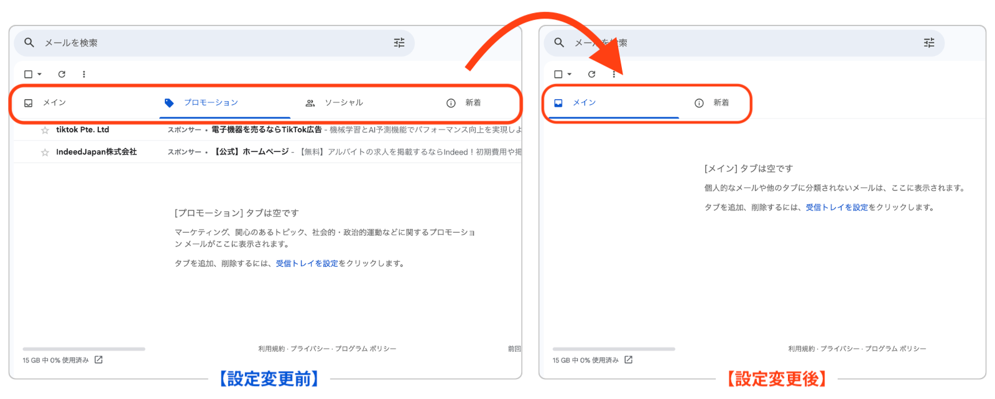Open search filter options in the left panel
This screenshot has height=399, width=995.
[399, 43]
